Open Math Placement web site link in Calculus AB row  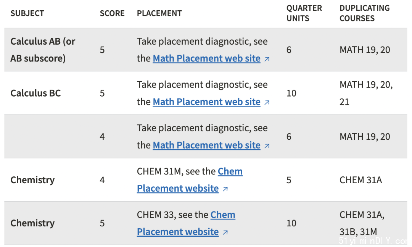(206, 58)
